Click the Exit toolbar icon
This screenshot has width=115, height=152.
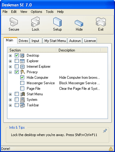101,21
